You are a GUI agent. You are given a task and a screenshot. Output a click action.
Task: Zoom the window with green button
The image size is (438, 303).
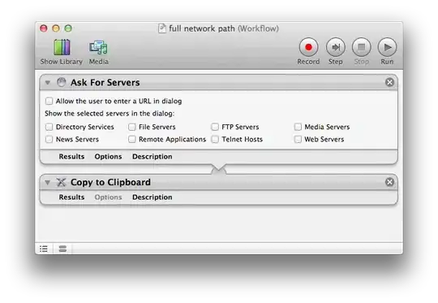(68, 28)
